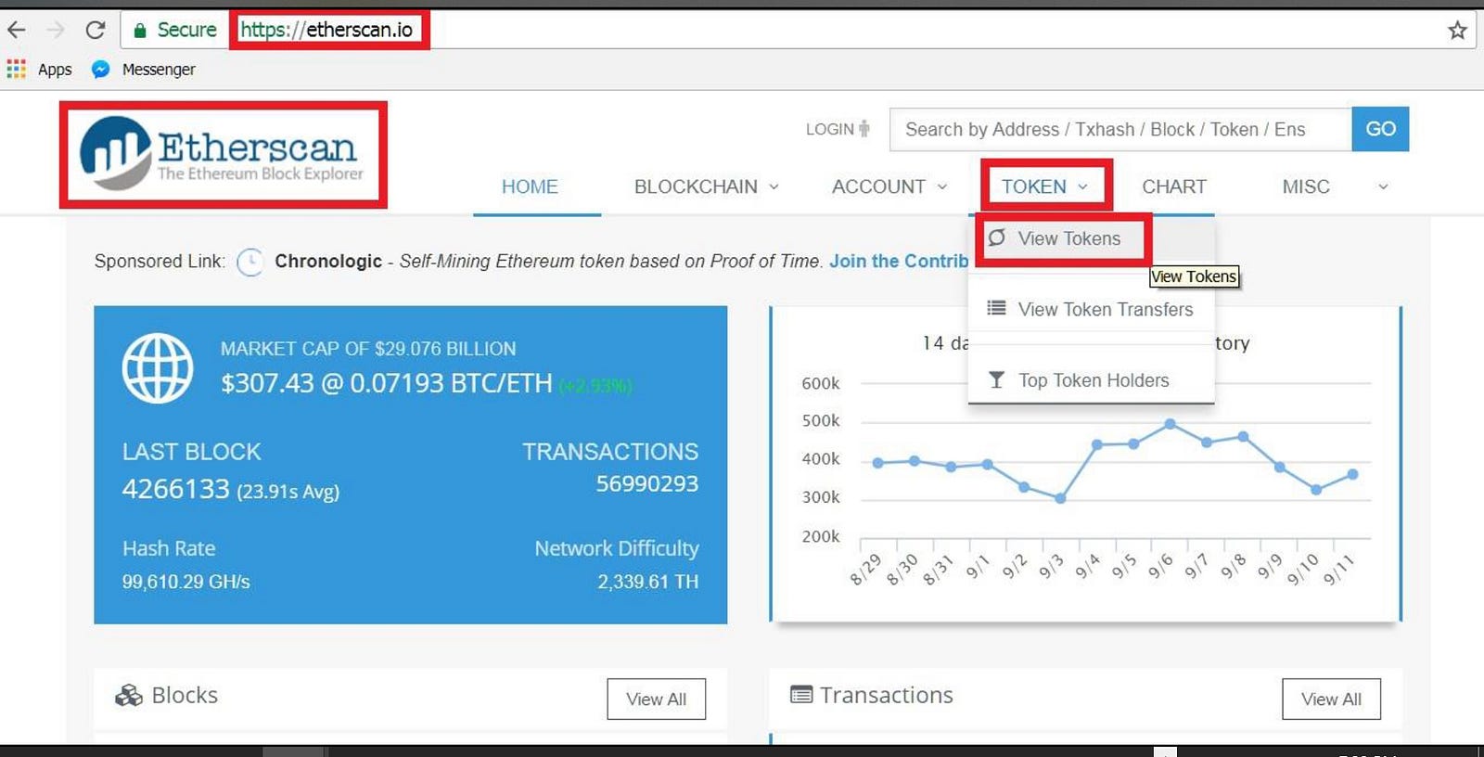The image size is (1484, 757).
Task: Click the LOGIN user icon
Action: pyautogui.click(x=864, y=129)
